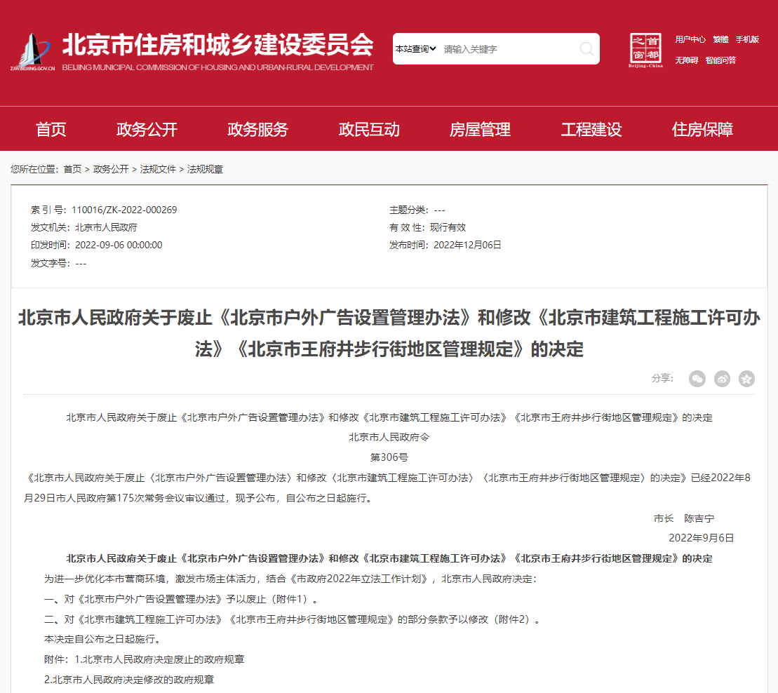778x693 pixels.
Task: Open 用户中心 user center link
Action: (690, 39)
